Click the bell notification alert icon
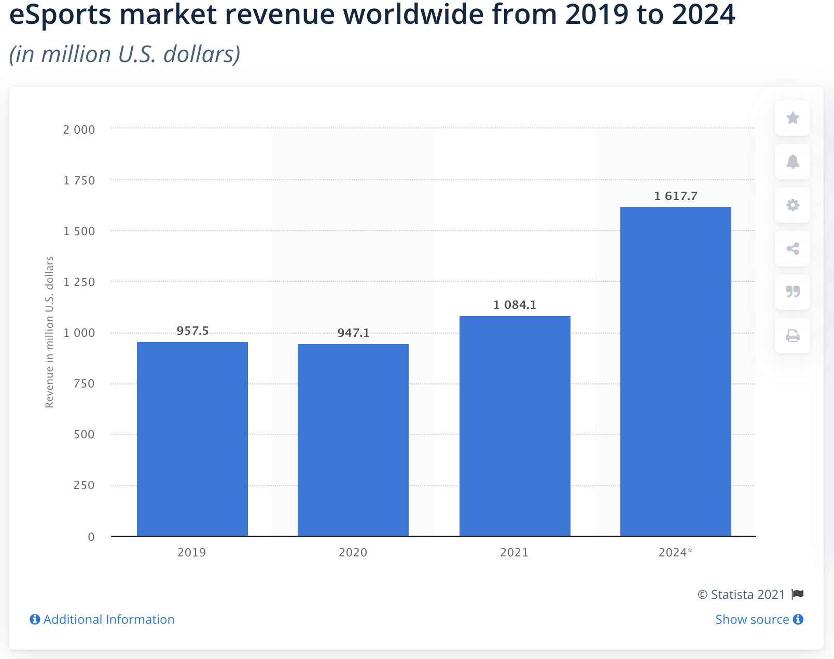 792,162
